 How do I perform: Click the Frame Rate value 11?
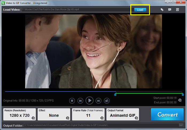pyautogui.click(x=88, y=116)
